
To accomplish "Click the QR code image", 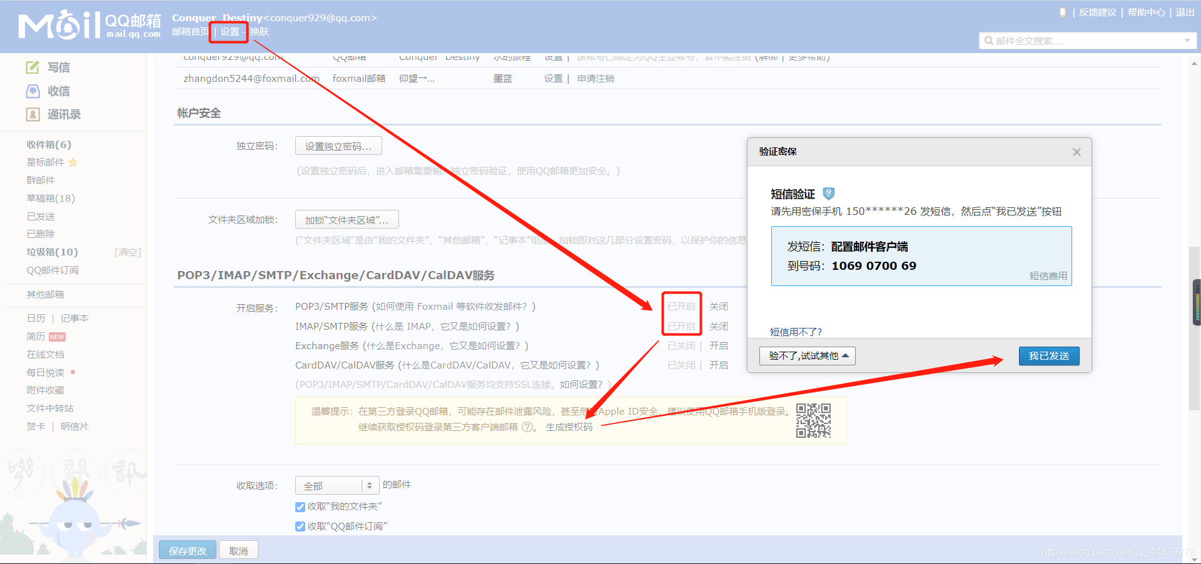I will [x=813, y=420].
